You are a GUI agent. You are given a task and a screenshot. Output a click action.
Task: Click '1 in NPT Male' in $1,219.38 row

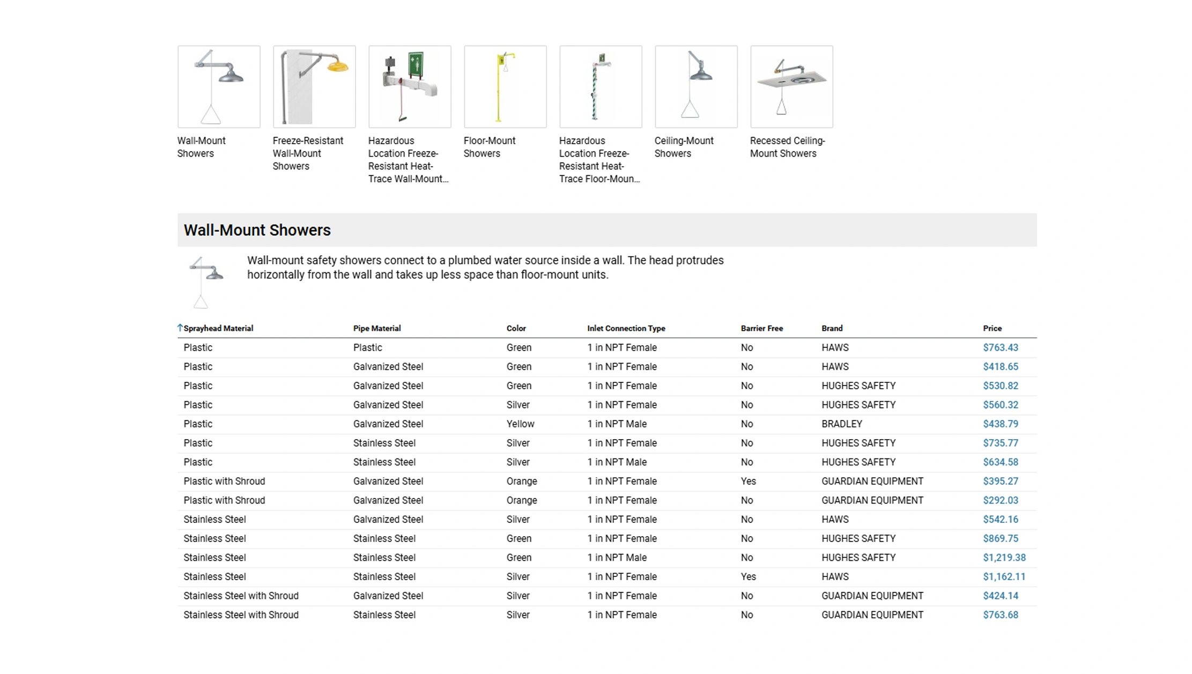(x=617, y=558)
